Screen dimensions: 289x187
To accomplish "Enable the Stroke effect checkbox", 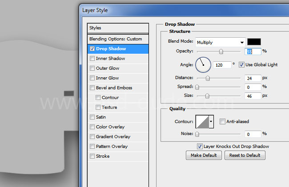I will coord(92,156).
